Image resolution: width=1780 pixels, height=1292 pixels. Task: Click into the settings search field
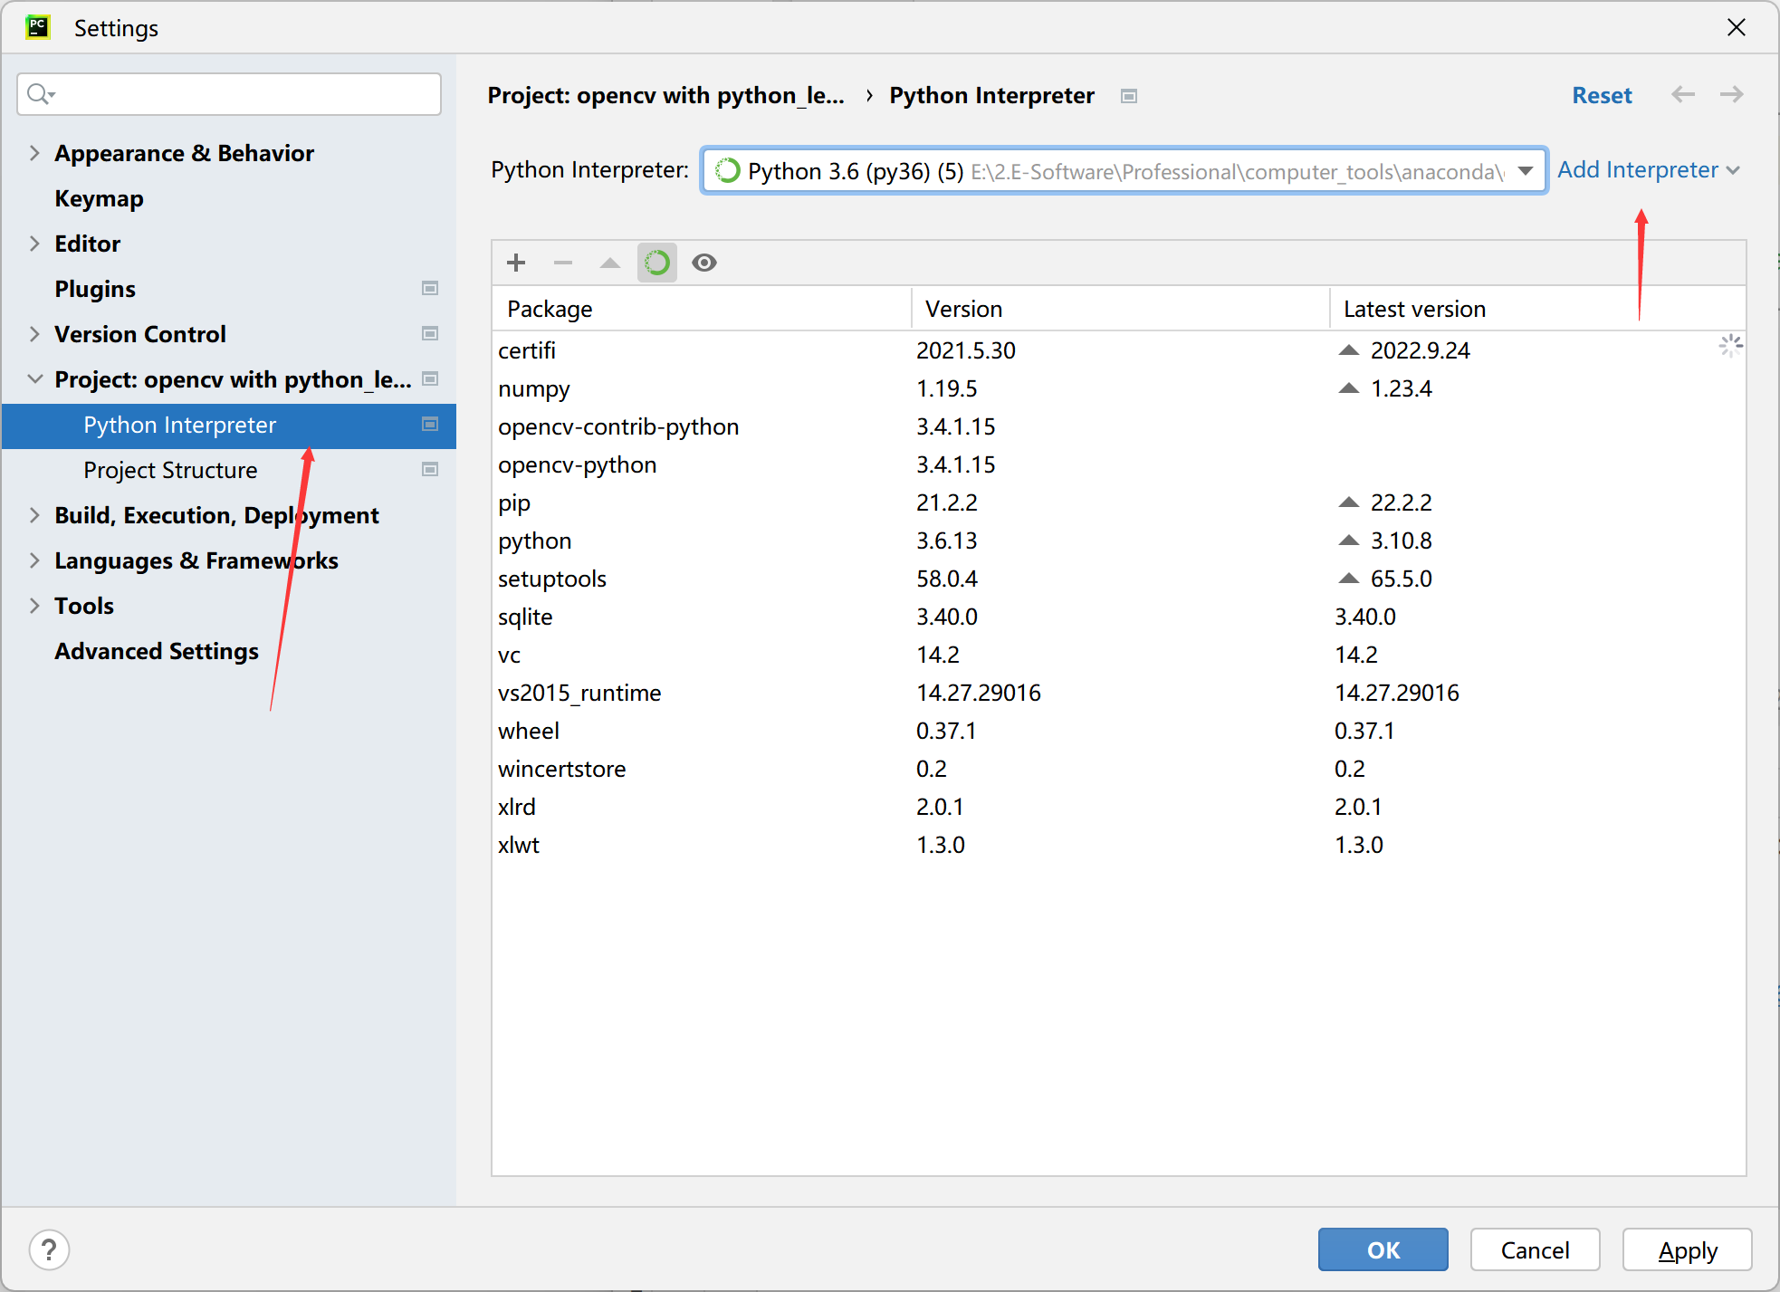pyautogui.click(x=229, y=94)
